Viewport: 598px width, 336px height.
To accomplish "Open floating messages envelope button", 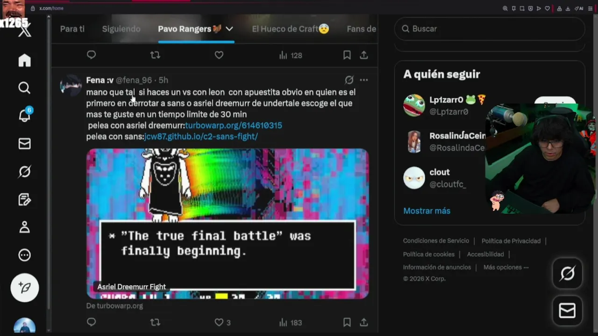I will [567, 310].
